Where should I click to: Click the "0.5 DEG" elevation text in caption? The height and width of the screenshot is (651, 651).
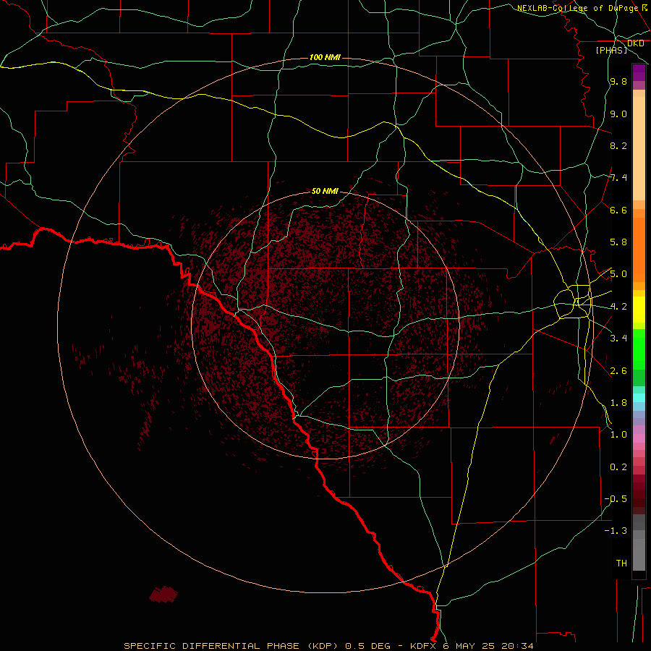(368, 646)
